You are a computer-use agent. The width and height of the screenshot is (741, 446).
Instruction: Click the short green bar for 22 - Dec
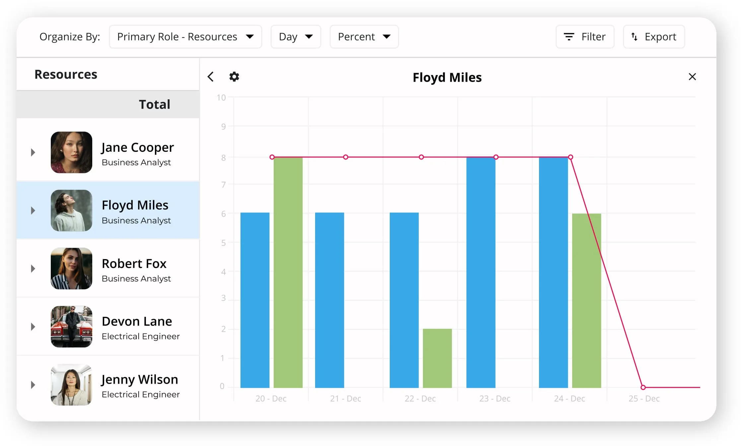click(437, 358)
